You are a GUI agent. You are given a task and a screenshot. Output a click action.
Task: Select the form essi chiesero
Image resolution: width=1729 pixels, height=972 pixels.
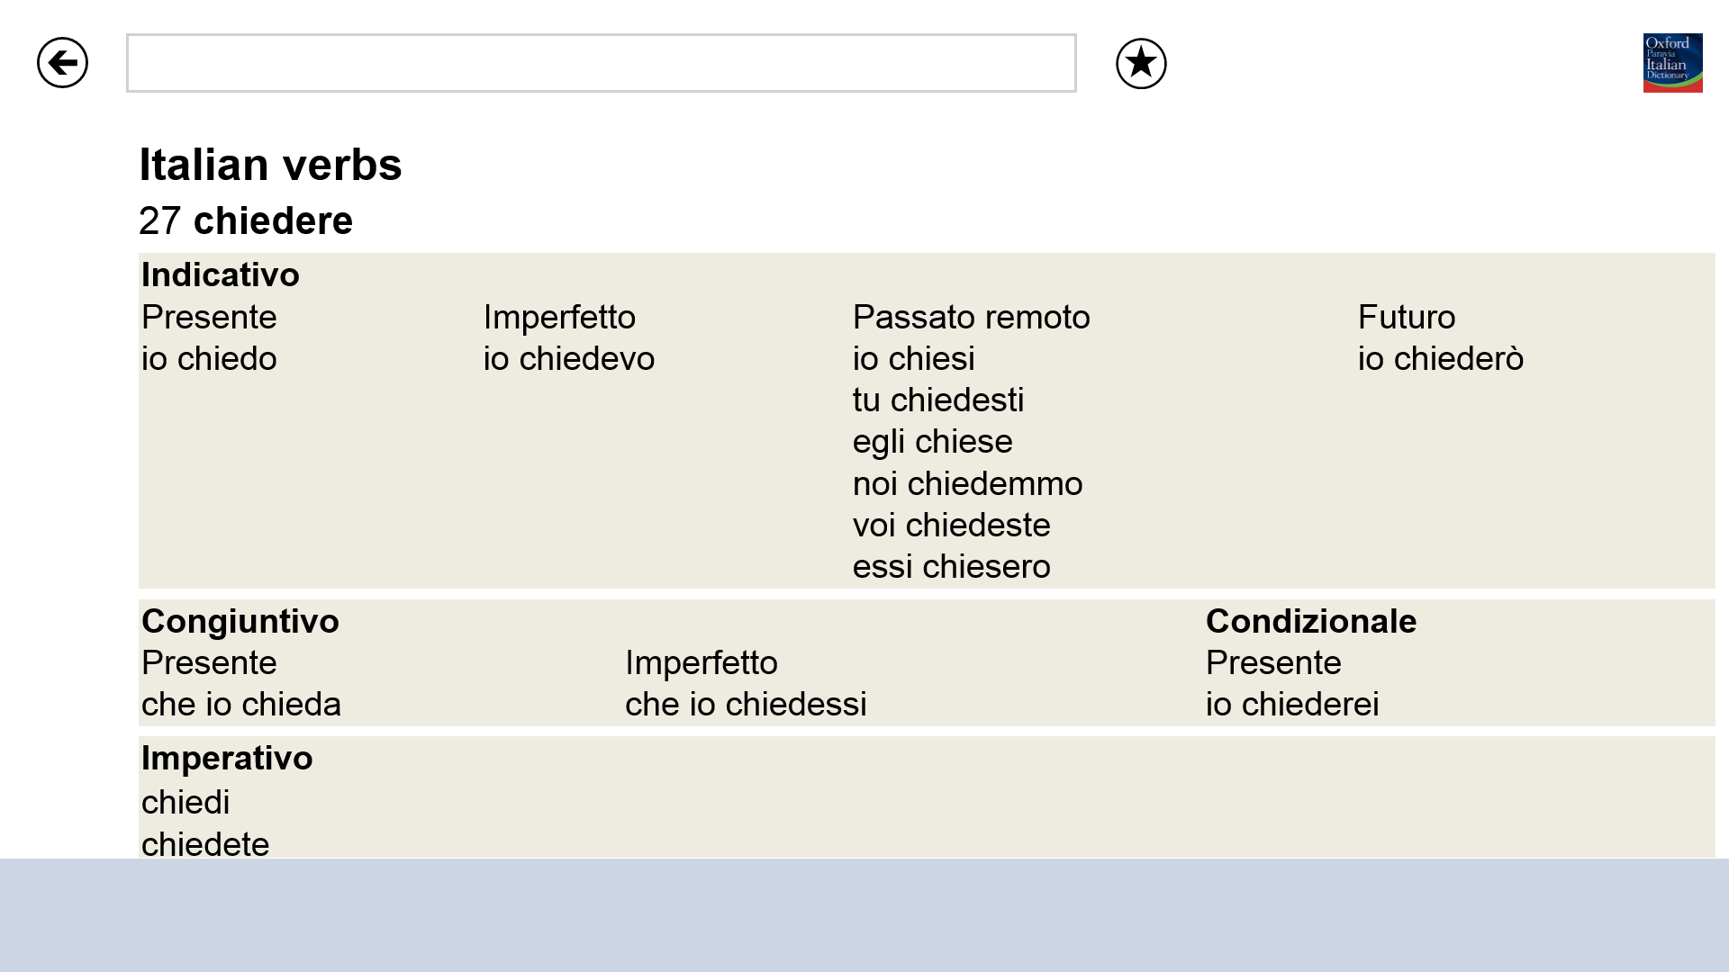(x=952, y=566)
